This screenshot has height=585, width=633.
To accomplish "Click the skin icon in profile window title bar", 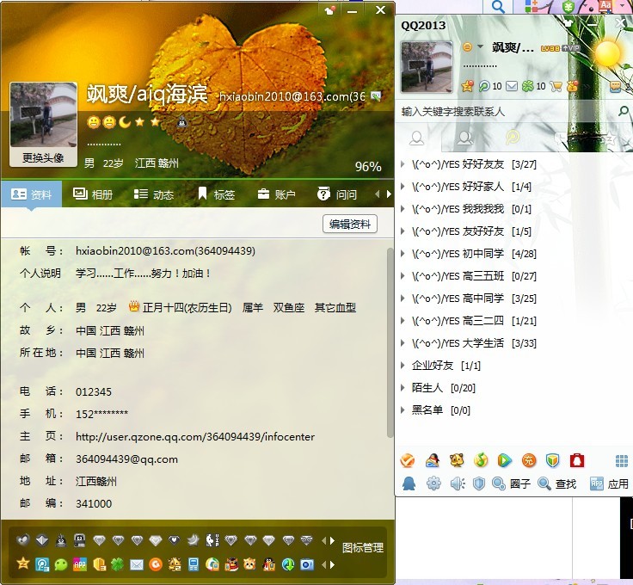I will tap(330, 10).
